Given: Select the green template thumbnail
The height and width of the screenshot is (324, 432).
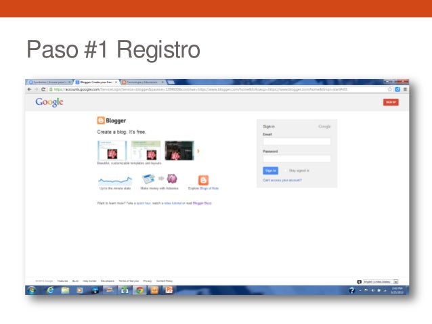Looking at the screenshot, I should pos(146,151).
